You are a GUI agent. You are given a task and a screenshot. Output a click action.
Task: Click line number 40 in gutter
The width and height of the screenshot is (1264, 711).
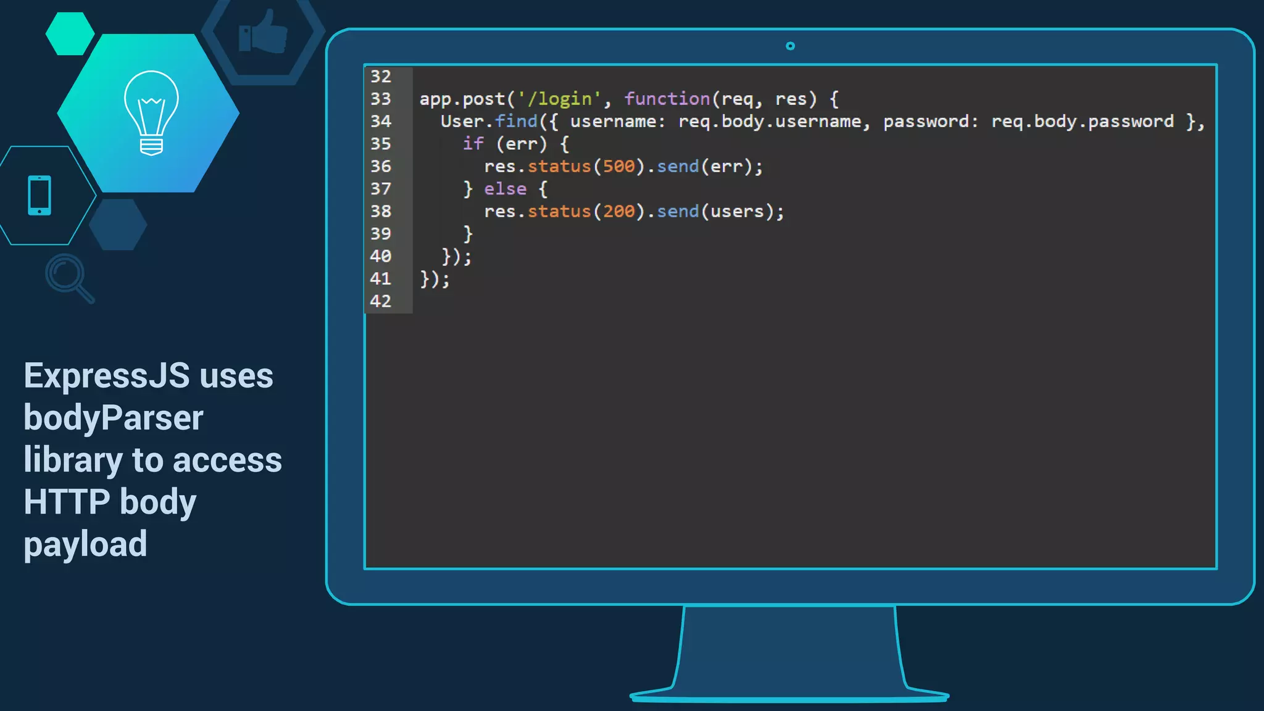click(x=381, y=256)
